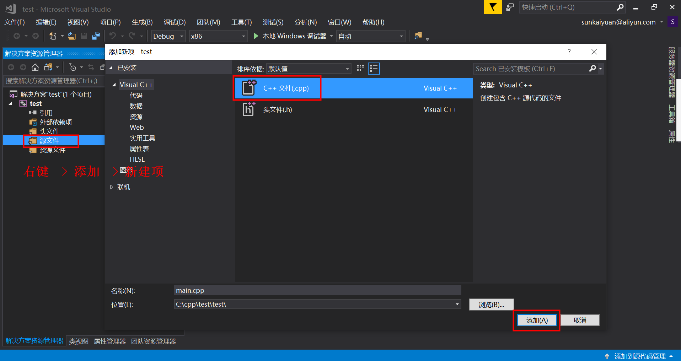Select the HLSL category

click(x=137, y=159)
